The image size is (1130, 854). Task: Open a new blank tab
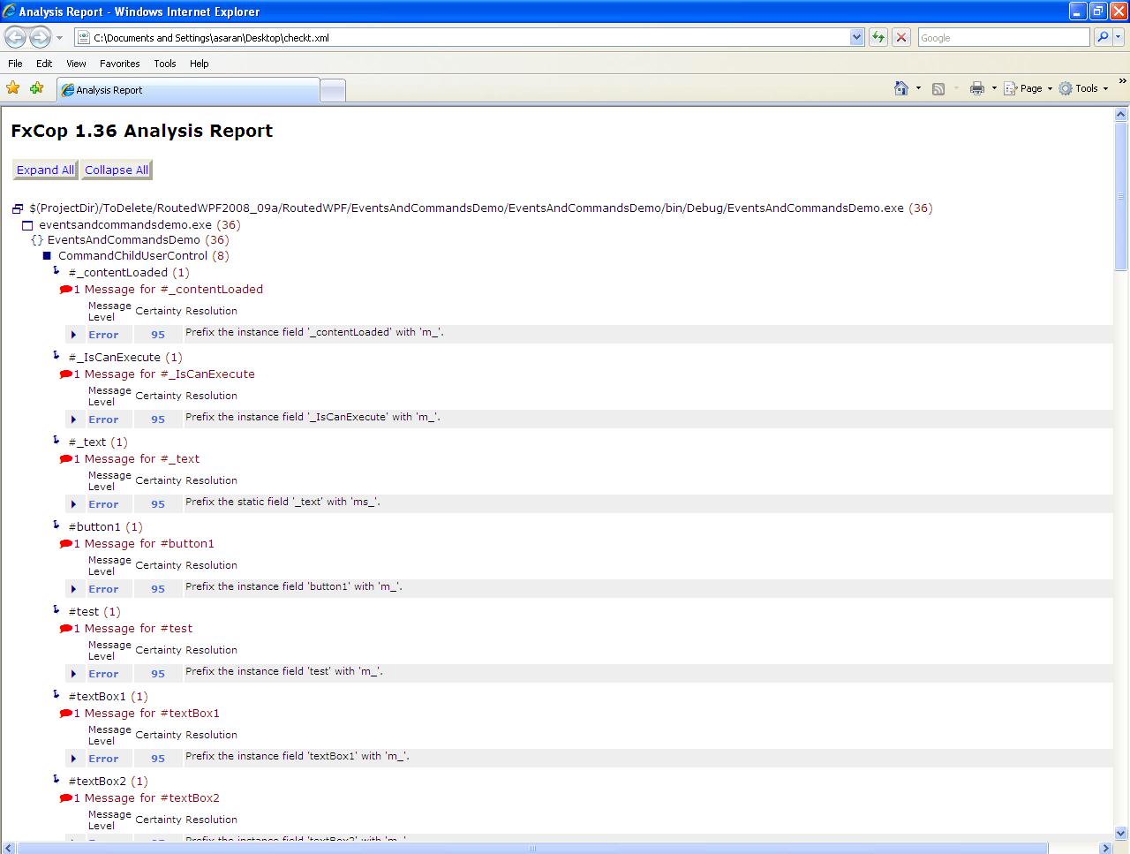pos(332,90)
